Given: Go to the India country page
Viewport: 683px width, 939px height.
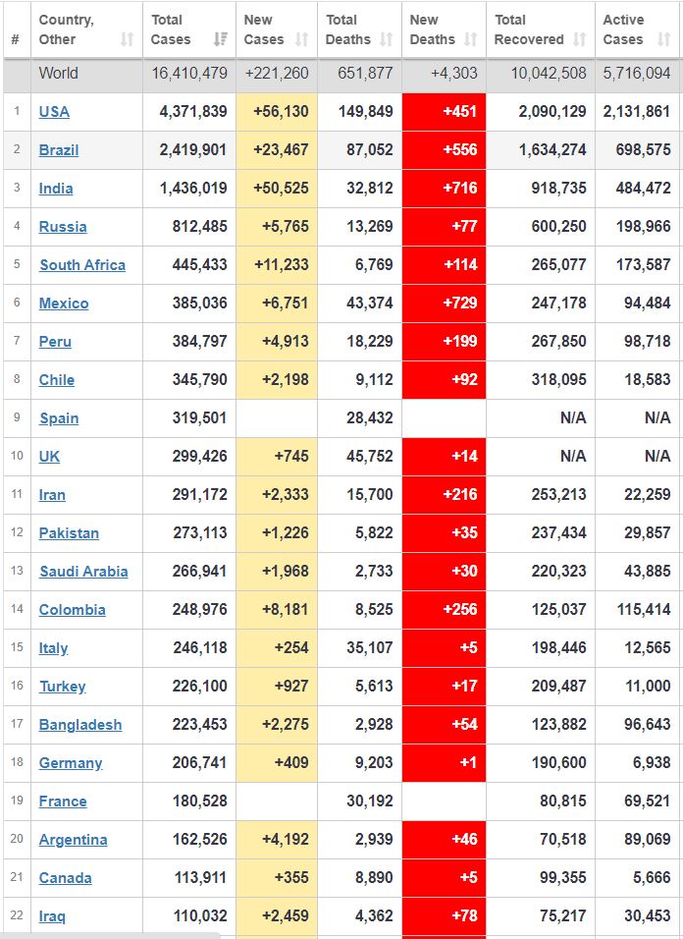Looking at the screenshot, I should [x=56, y=189].
